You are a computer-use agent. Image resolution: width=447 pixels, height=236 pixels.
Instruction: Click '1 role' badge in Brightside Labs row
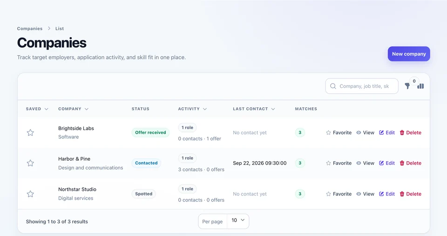click(187, 128)
